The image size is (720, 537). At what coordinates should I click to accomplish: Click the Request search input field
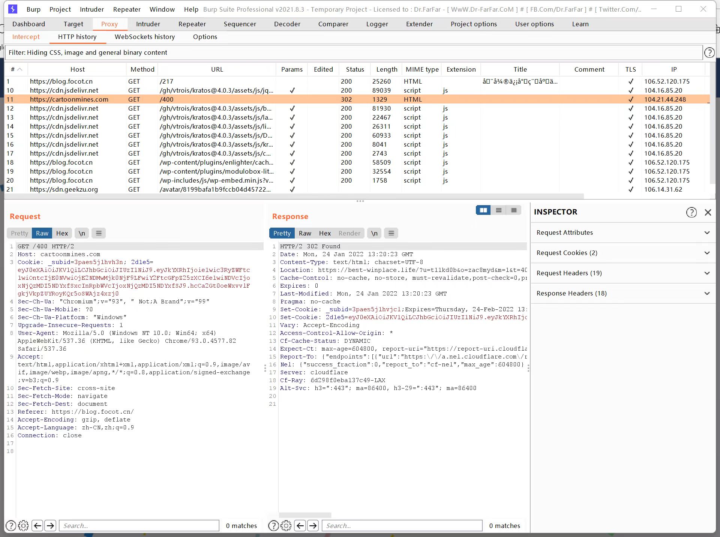coord(139,526)
